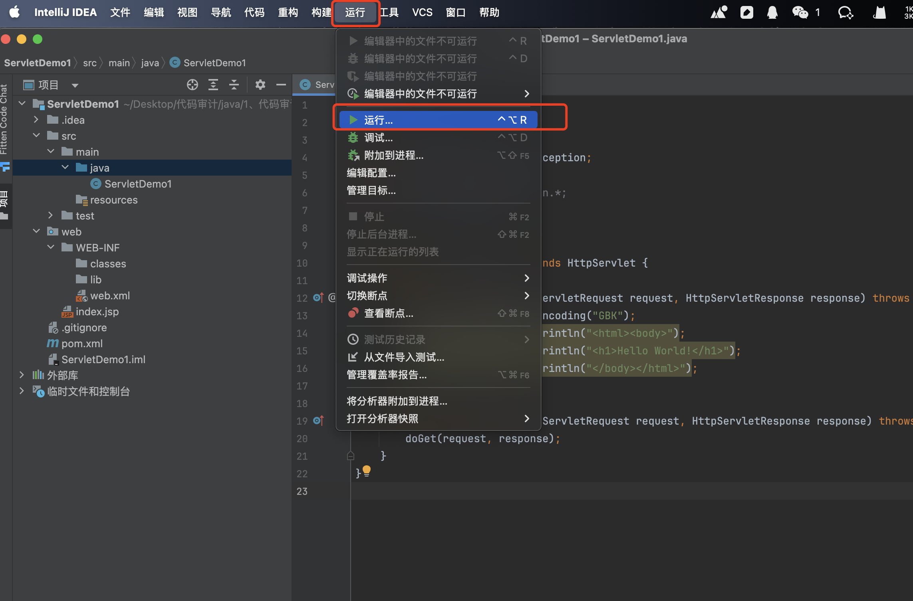Open project panel settings gear

click(260, 85)
